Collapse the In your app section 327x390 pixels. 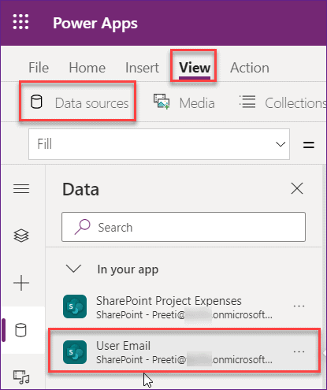pyautogui.click(x=73, y=269)
